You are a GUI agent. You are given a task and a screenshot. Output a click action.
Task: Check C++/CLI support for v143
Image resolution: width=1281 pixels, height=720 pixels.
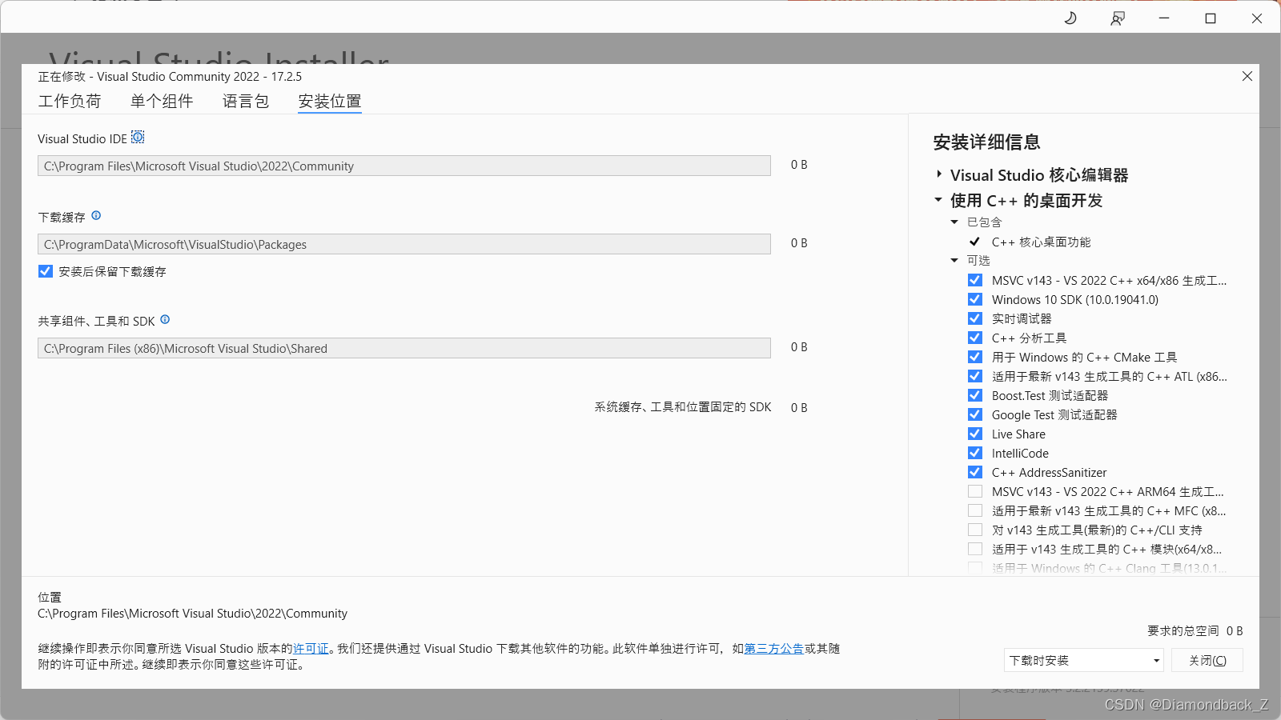click(x=975, y=530)
